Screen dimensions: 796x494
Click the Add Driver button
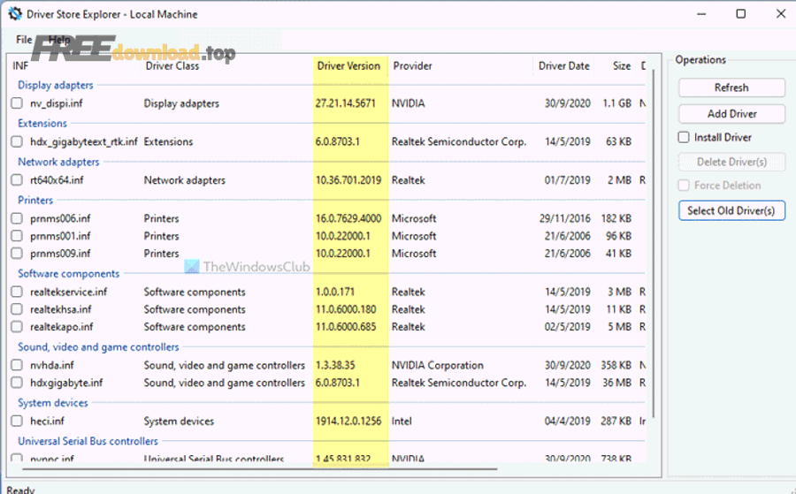pyautogui.click(x=731, y=114)
